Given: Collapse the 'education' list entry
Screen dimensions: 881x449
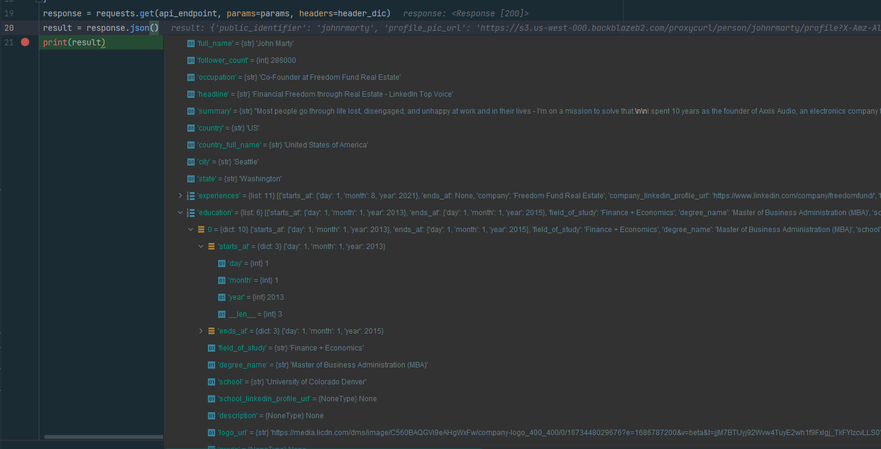Looking at the screenshot, I should (x=180, y=213).
